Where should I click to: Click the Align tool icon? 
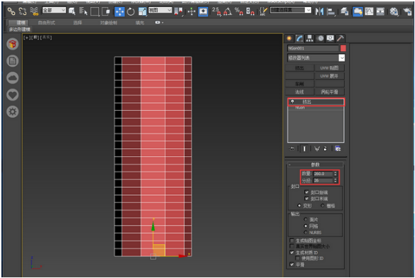[x=331, y=11]
